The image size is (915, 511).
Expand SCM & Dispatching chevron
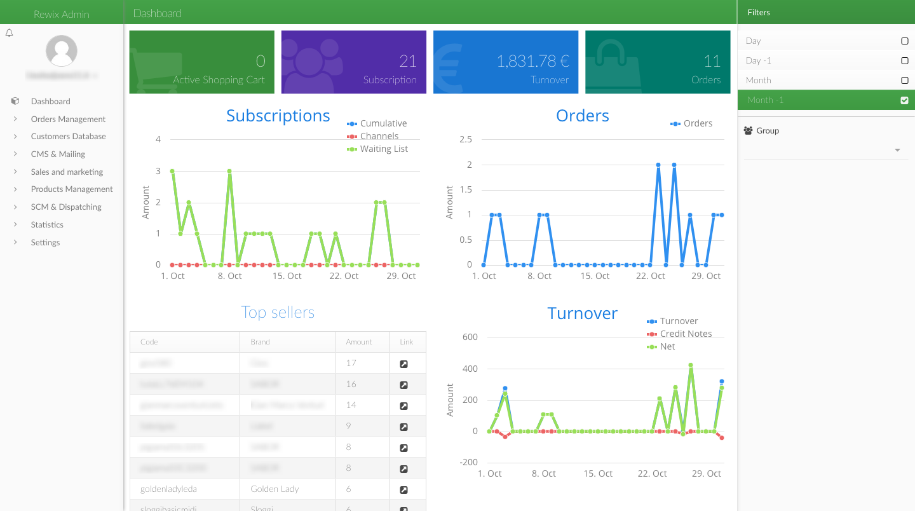pos(15,207)
